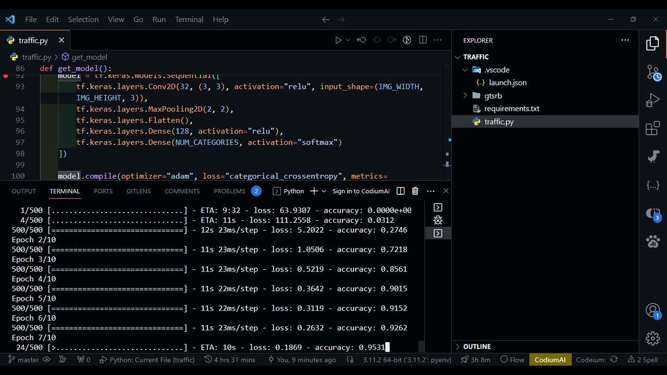Navigate back with the left arrow

326,19
